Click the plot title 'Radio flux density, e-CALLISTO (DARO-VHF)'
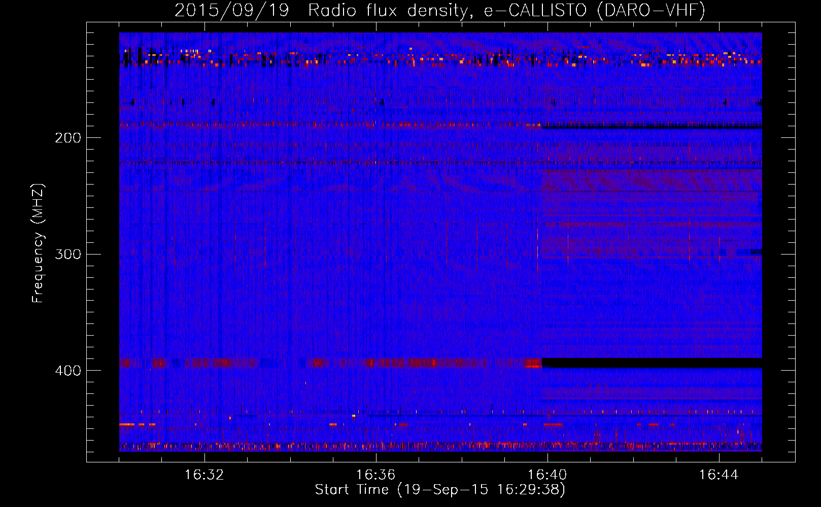The image size is (821, 507). point(506,11)
